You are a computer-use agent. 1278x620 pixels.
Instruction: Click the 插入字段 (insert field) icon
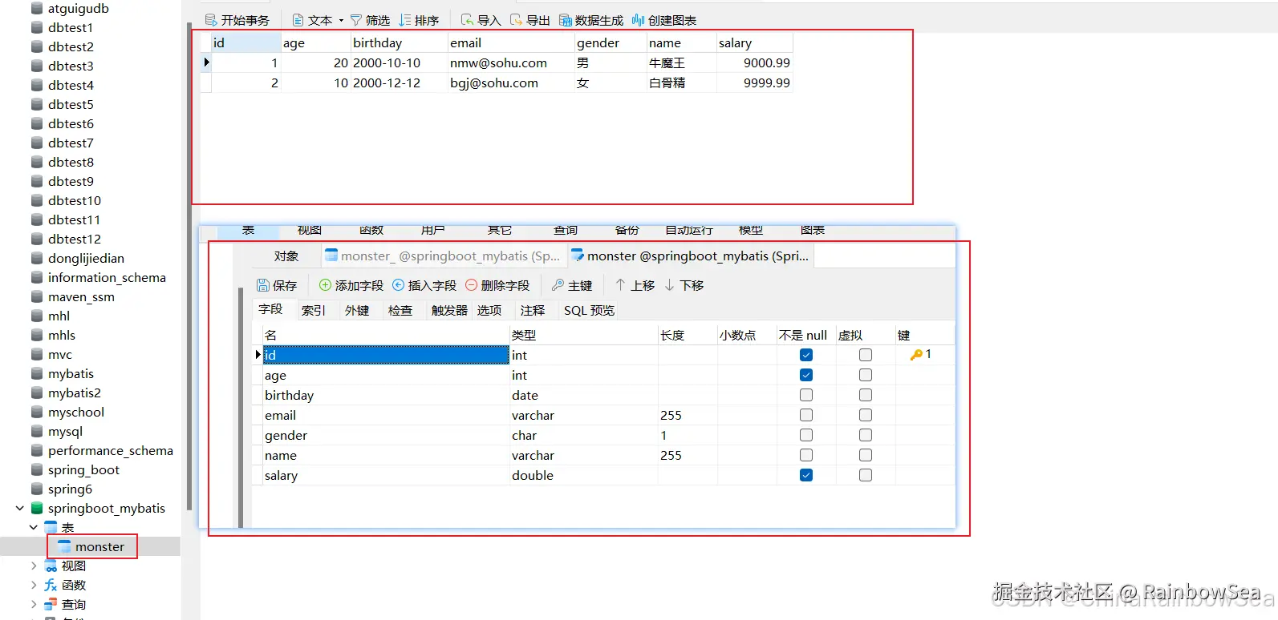pyautogui.click(x=399, y=285)
